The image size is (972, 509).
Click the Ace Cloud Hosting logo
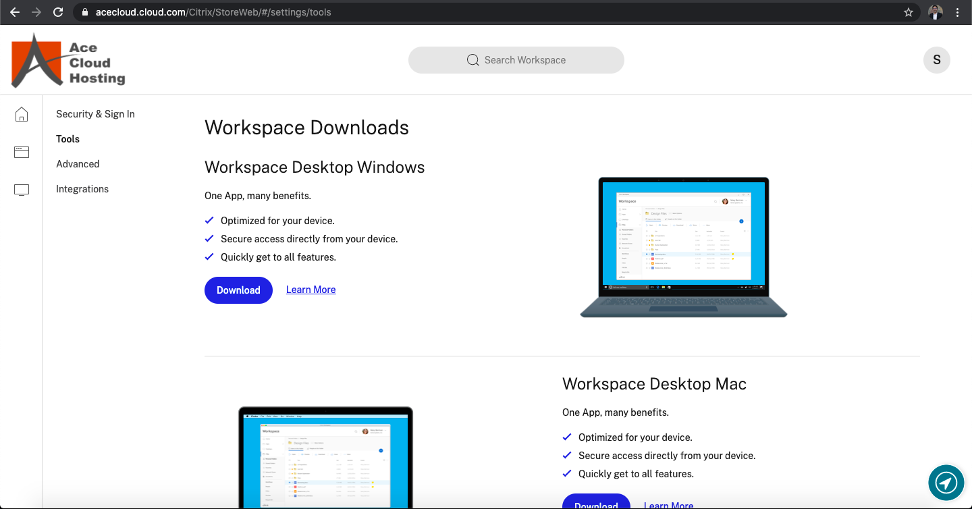tap(67, 59)
